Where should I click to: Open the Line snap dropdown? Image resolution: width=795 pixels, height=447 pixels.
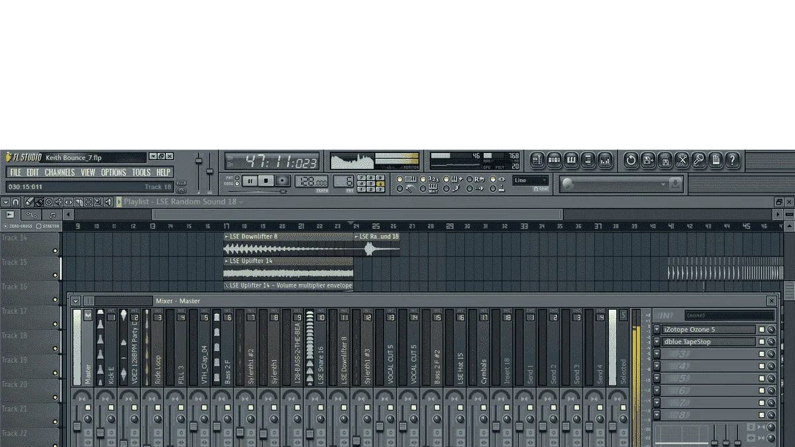[x=531, y=180]
